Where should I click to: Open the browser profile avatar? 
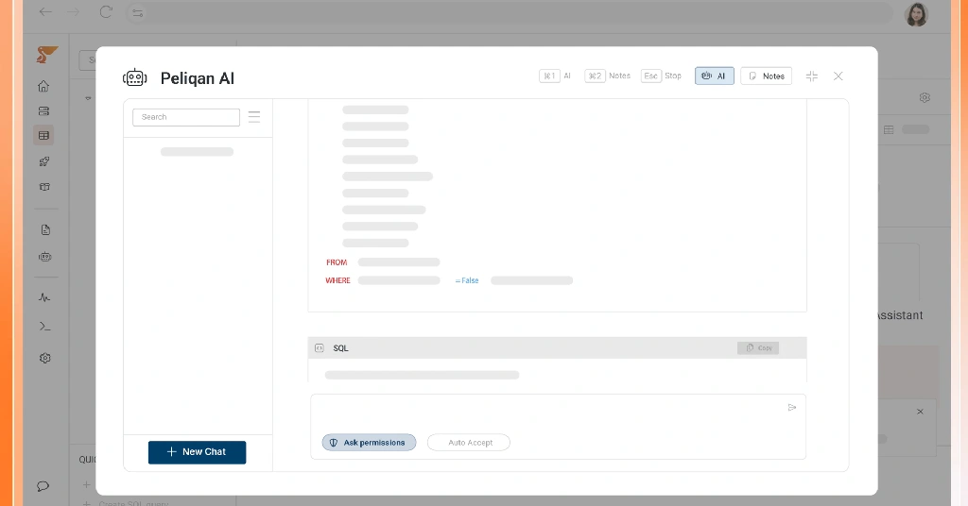[x=917, y=15]
